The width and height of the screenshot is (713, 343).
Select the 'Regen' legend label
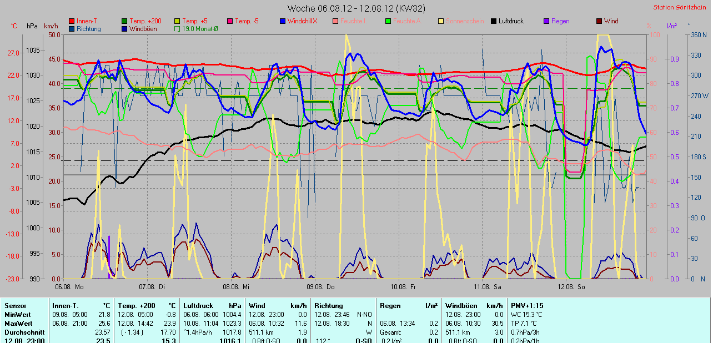click(x=560, y=21)
